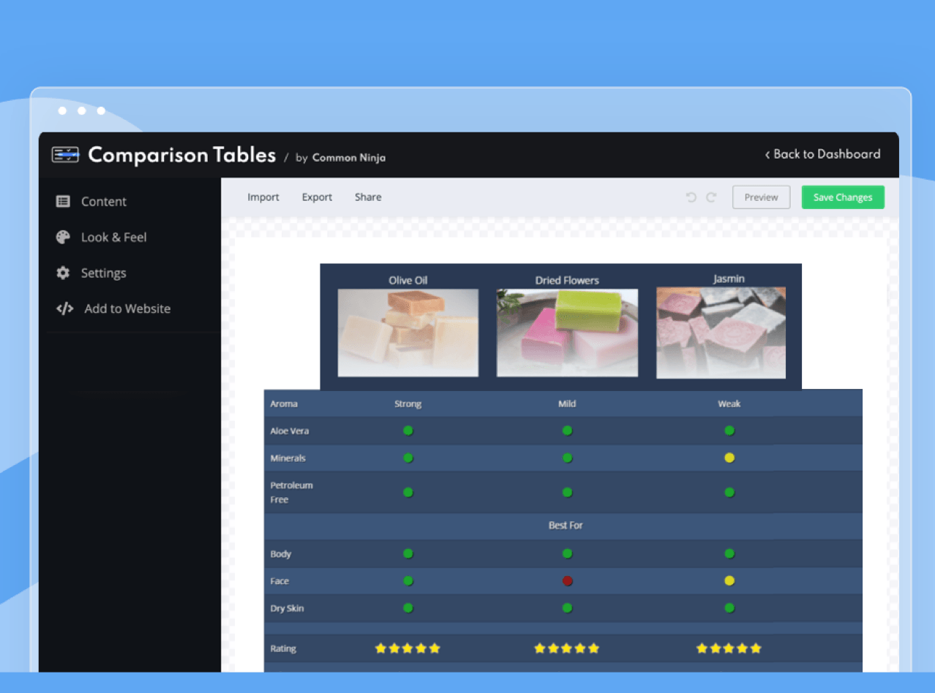The width and height of the screenshot is (935, 693).
Task: Click the Body row label
Action: (x=281, y=554)
